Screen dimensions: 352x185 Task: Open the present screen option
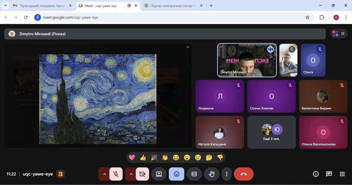click(159, 174)
